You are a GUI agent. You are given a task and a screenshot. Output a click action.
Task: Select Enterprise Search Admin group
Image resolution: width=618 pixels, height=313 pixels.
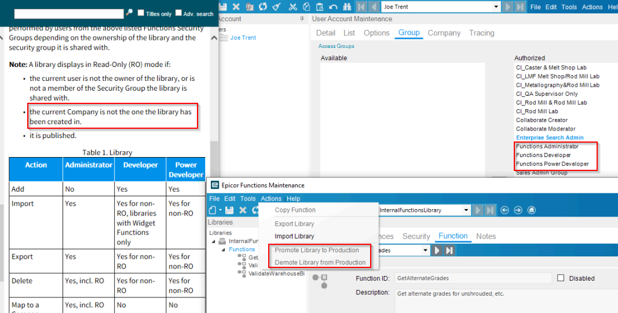pyautogui.click(x=550, y=137)
